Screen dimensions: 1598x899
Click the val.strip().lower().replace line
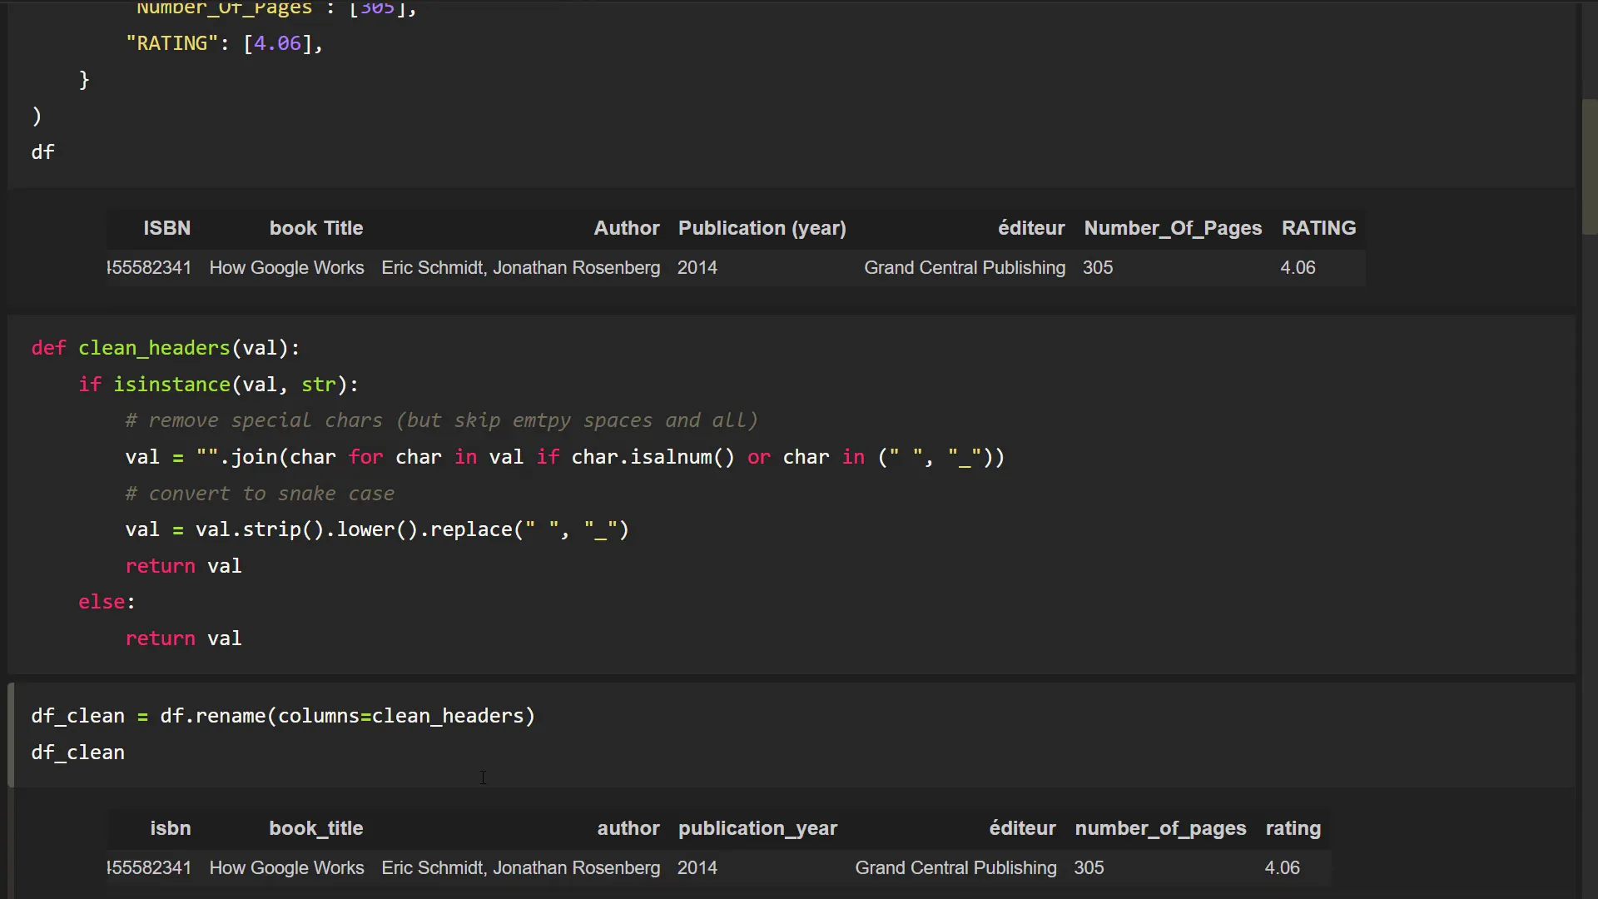click(376, 530)
